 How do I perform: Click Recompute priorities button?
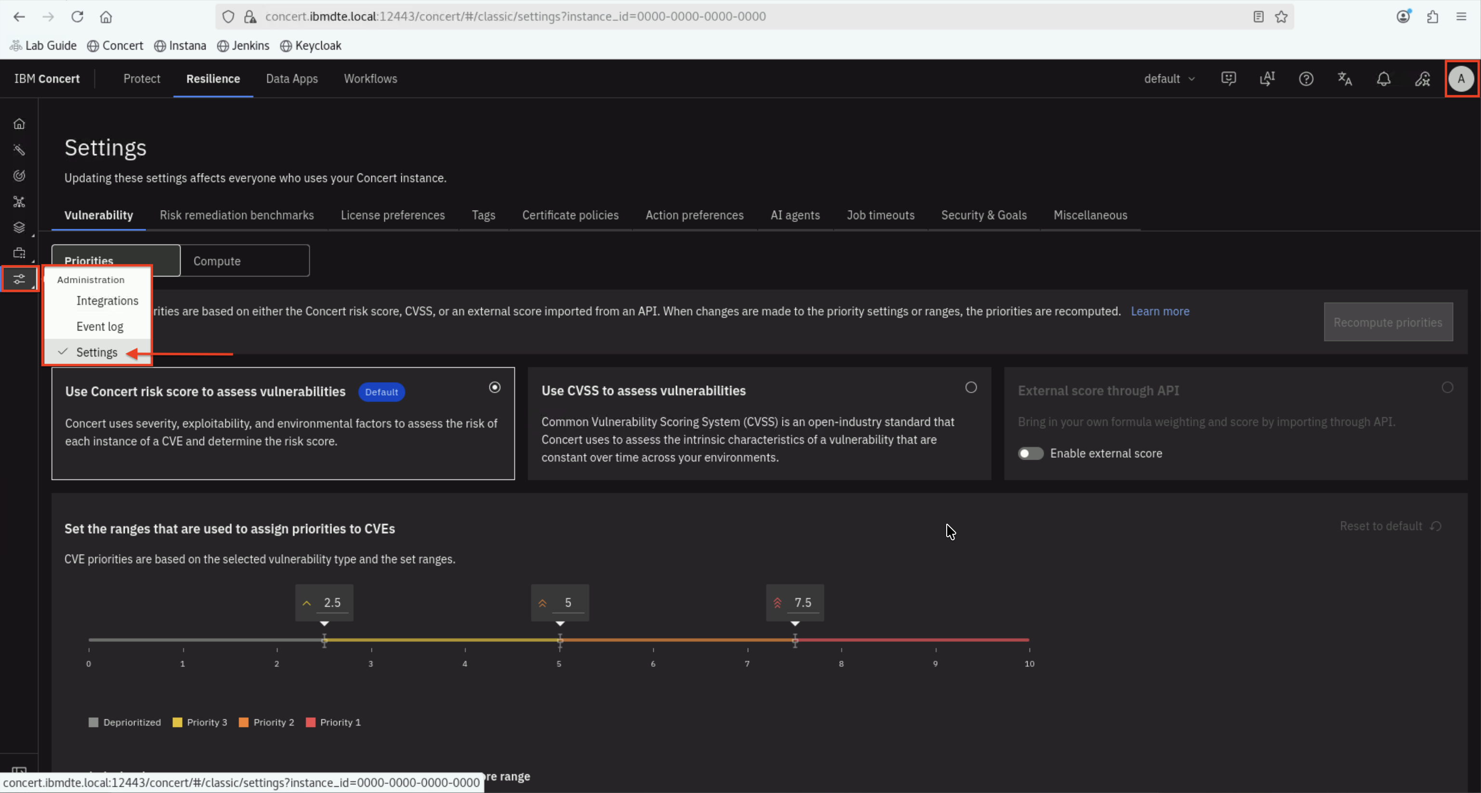pos(1388,322)
